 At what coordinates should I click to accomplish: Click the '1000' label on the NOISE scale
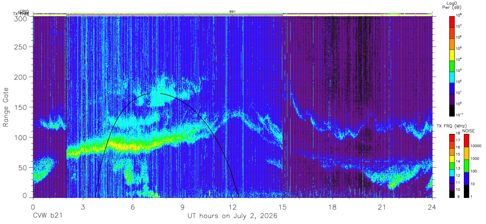(475, 159)
